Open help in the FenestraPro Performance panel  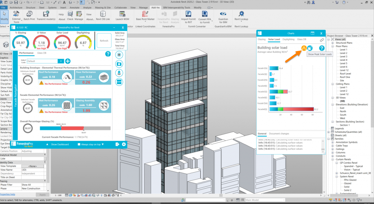coord(108,54)
